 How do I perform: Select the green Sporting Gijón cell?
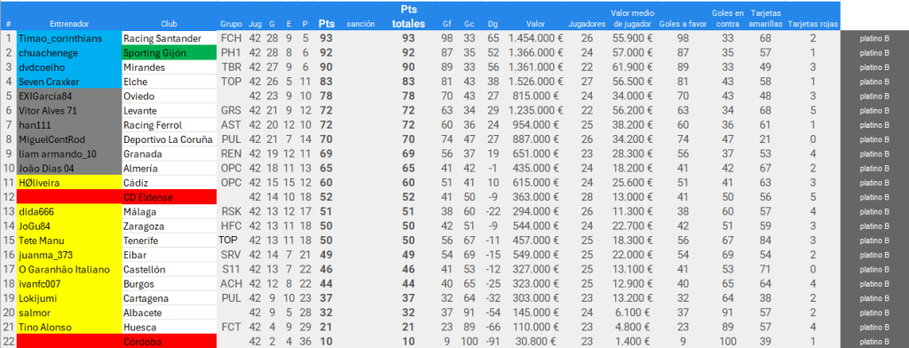170,52
